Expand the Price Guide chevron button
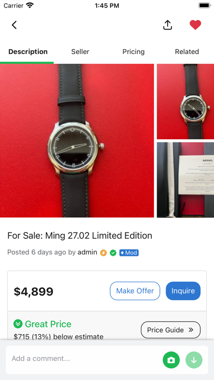Screen dimensions: 214x380 pyautogui.click(x=171, y=330)
